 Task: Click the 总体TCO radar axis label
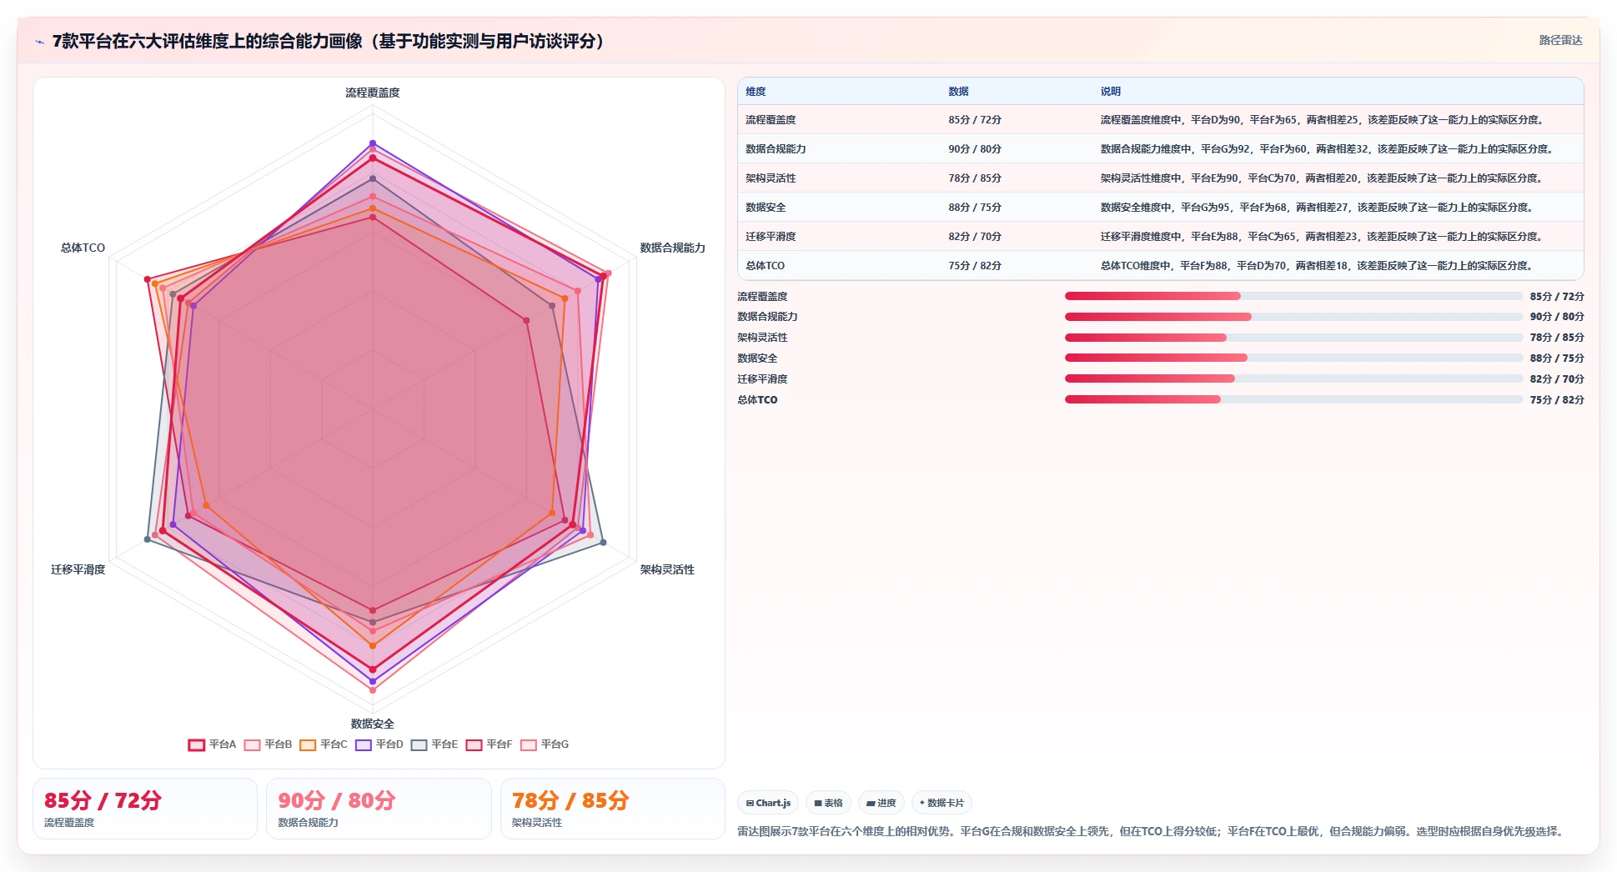pos(83,248)
